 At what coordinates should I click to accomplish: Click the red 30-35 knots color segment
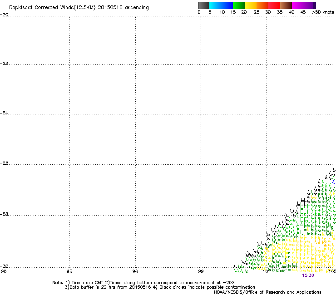(x=274, y=5)
